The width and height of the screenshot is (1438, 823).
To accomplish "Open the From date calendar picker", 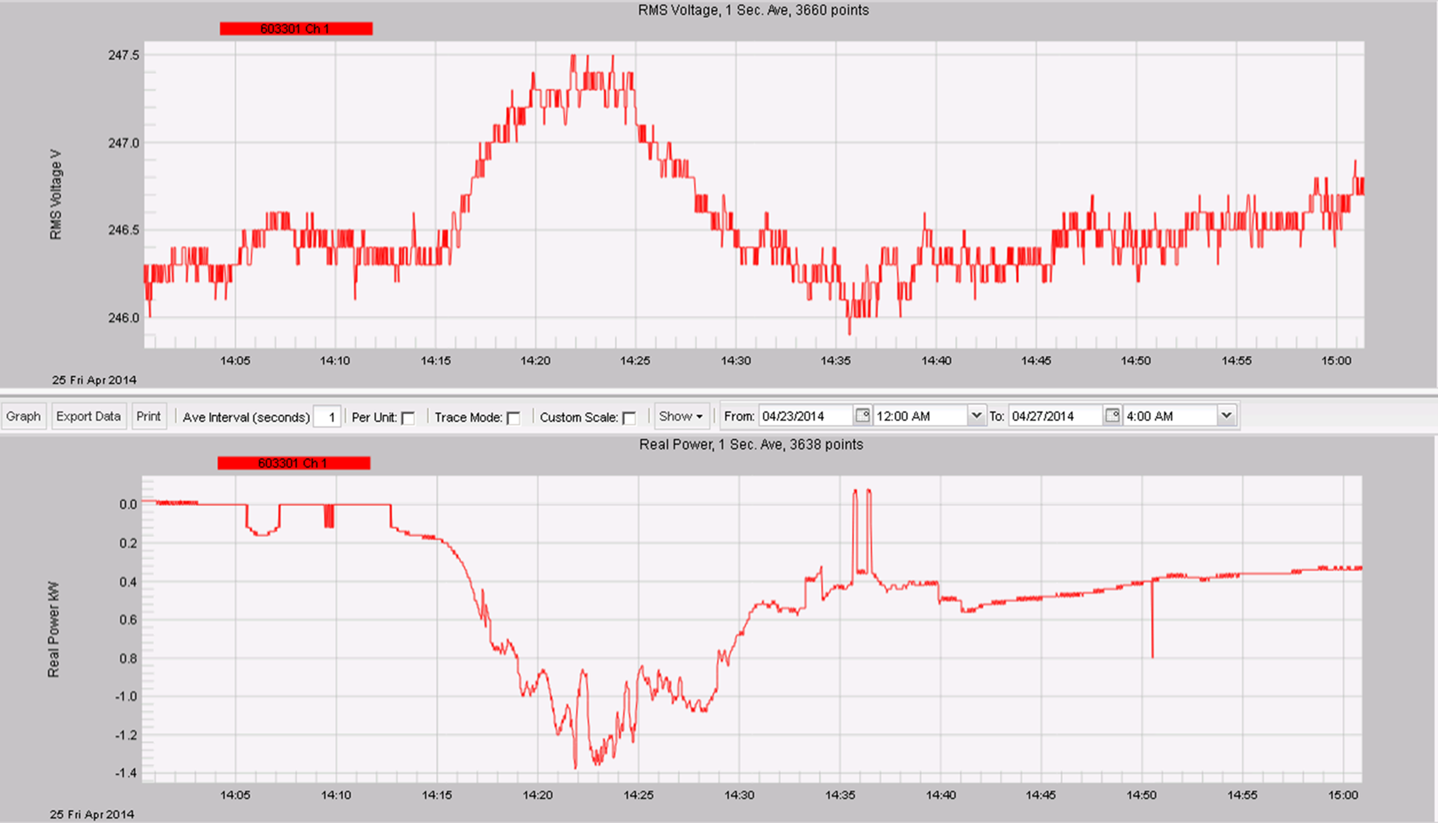I will coord(861,416).
